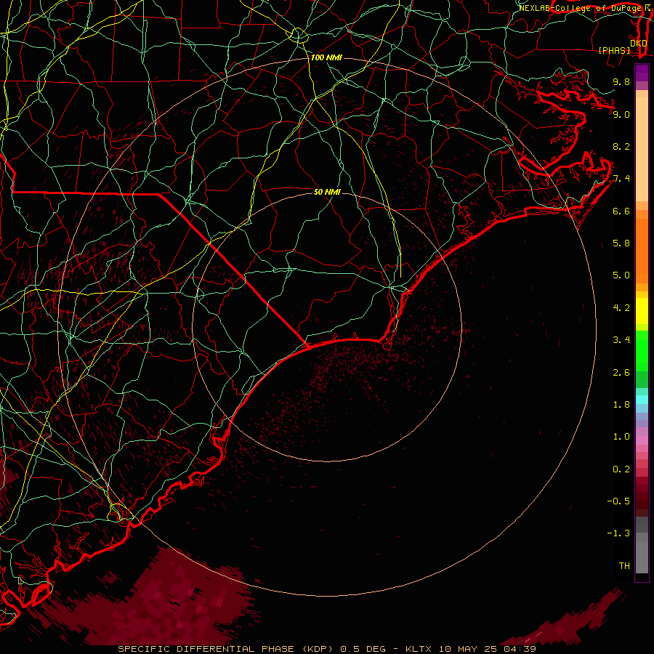Viewport: 654px width, 654px height.
Task: Click the 8.2 scale value
Action: point(621,146)
